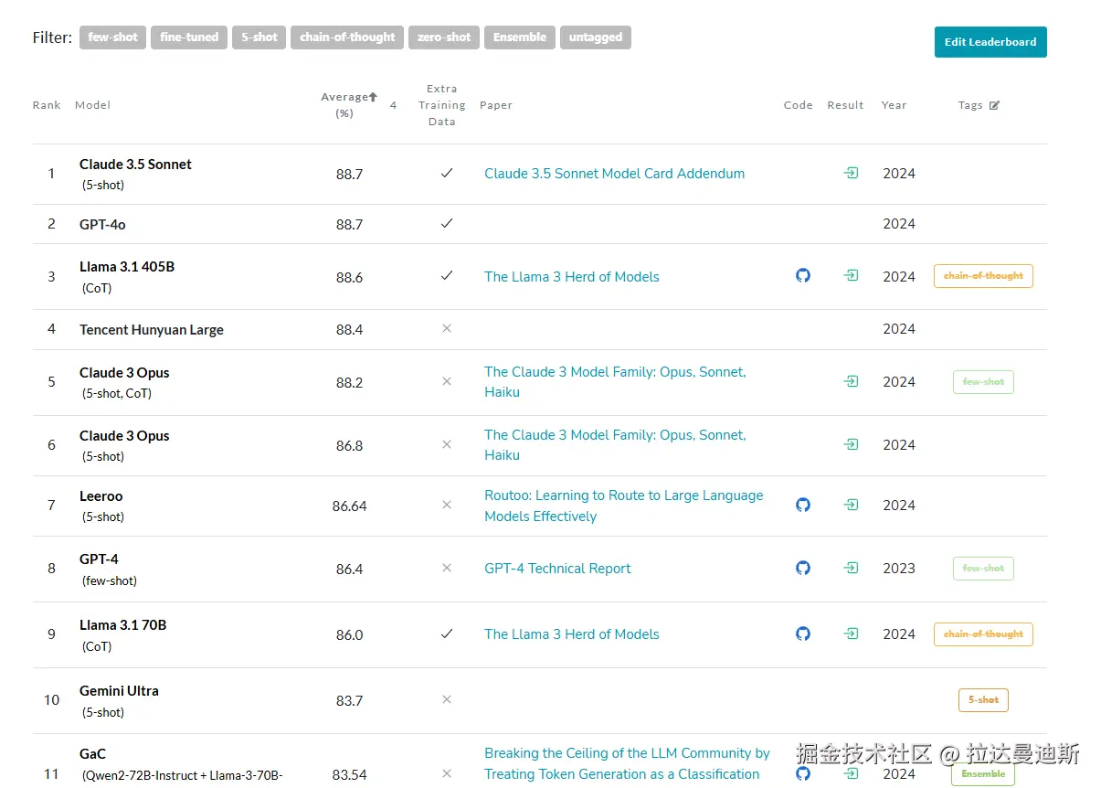Open GitHub code for Leeroo row
This screenshot has height=788, width=1101.
(x=803, y=505)
